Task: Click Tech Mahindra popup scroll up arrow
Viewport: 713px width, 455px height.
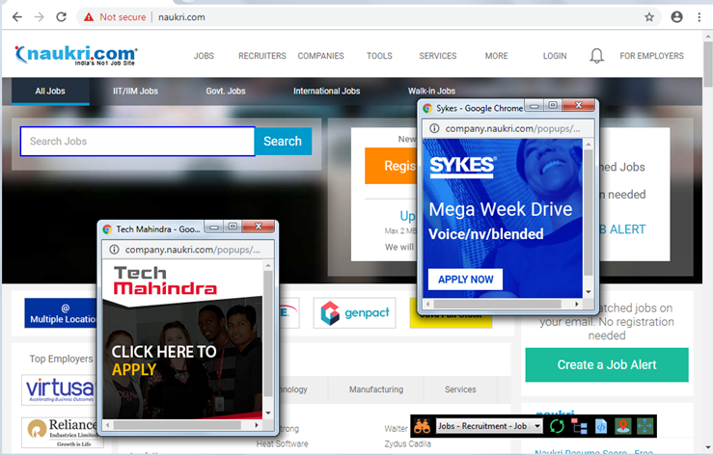Action: [x=268, y=265]
